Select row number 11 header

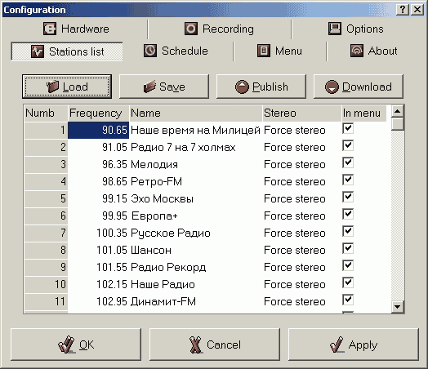(46, 301)
